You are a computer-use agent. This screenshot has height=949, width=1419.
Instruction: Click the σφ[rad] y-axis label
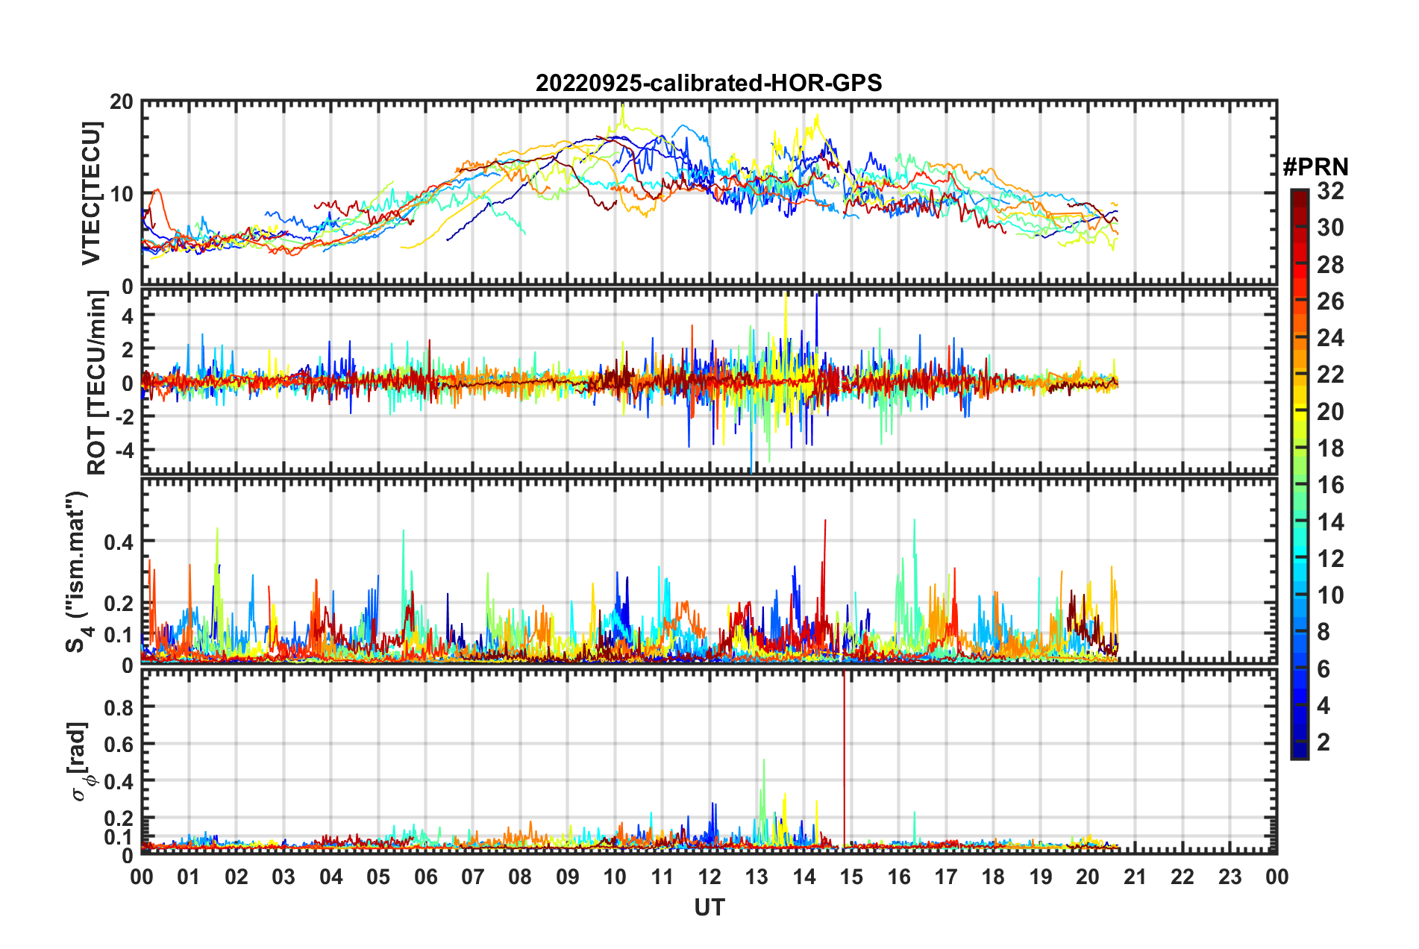click(x=80, y=762)
